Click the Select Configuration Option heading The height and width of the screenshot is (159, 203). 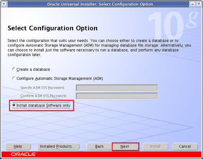tap(52, 28)
